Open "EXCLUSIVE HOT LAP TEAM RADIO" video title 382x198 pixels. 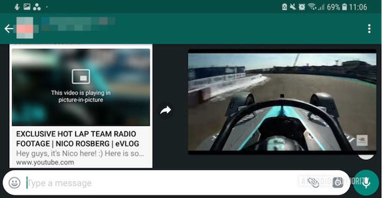tap(78, 138)
